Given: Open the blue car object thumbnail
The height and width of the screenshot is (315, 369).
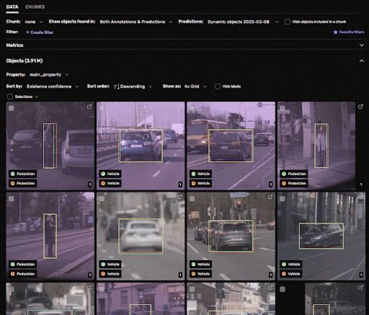Looking at the screenshot, I should coord(141,145).
